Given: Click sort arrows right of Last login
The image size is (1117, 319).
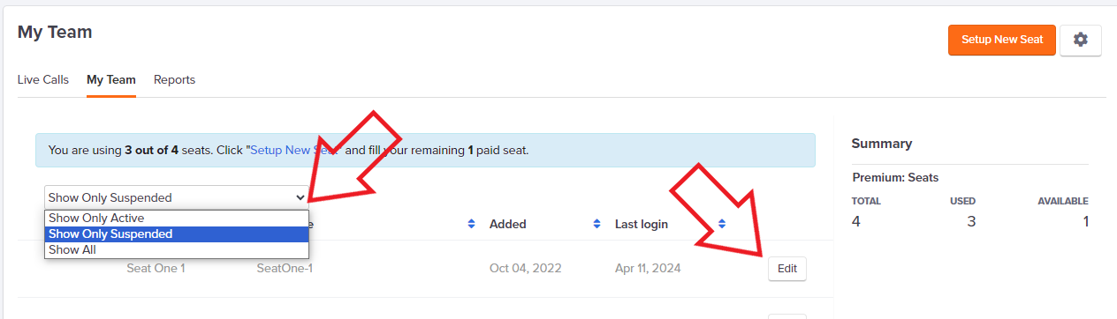Looking at the screenshot, I should 722,224.
